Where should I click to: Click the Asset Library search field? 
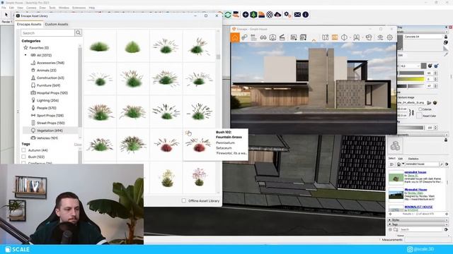[47, 33]
